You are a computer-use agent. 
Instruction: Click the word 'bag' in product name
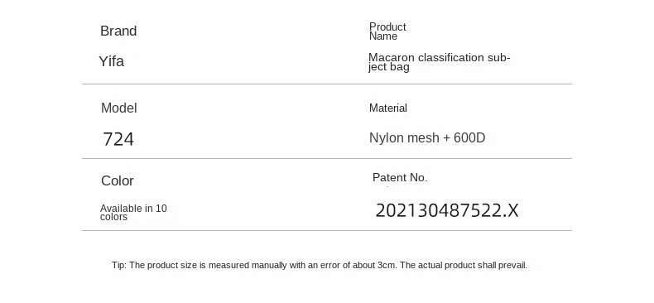click(400, 68)
